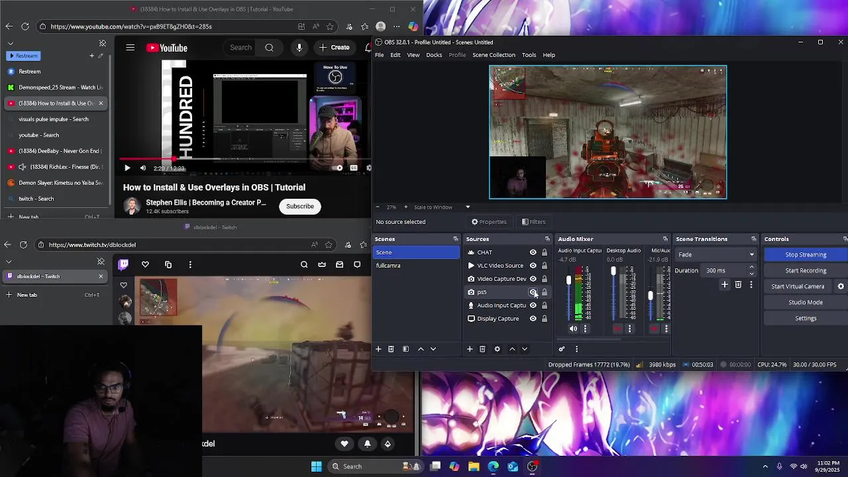
Task: Open the Docks menu in OBS
Action: point(434,55)
